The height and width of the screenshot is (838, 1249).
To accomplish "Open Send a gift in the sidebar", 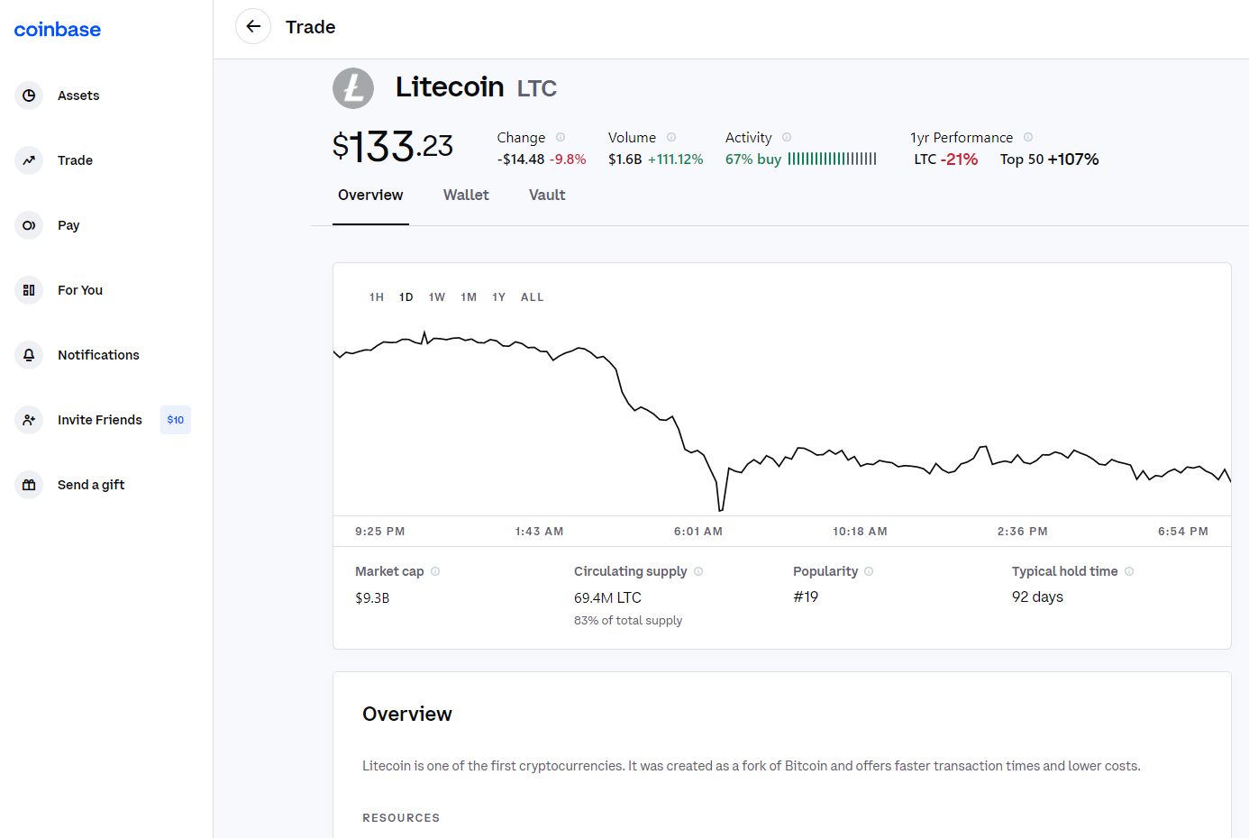I will tap(91, 485).
